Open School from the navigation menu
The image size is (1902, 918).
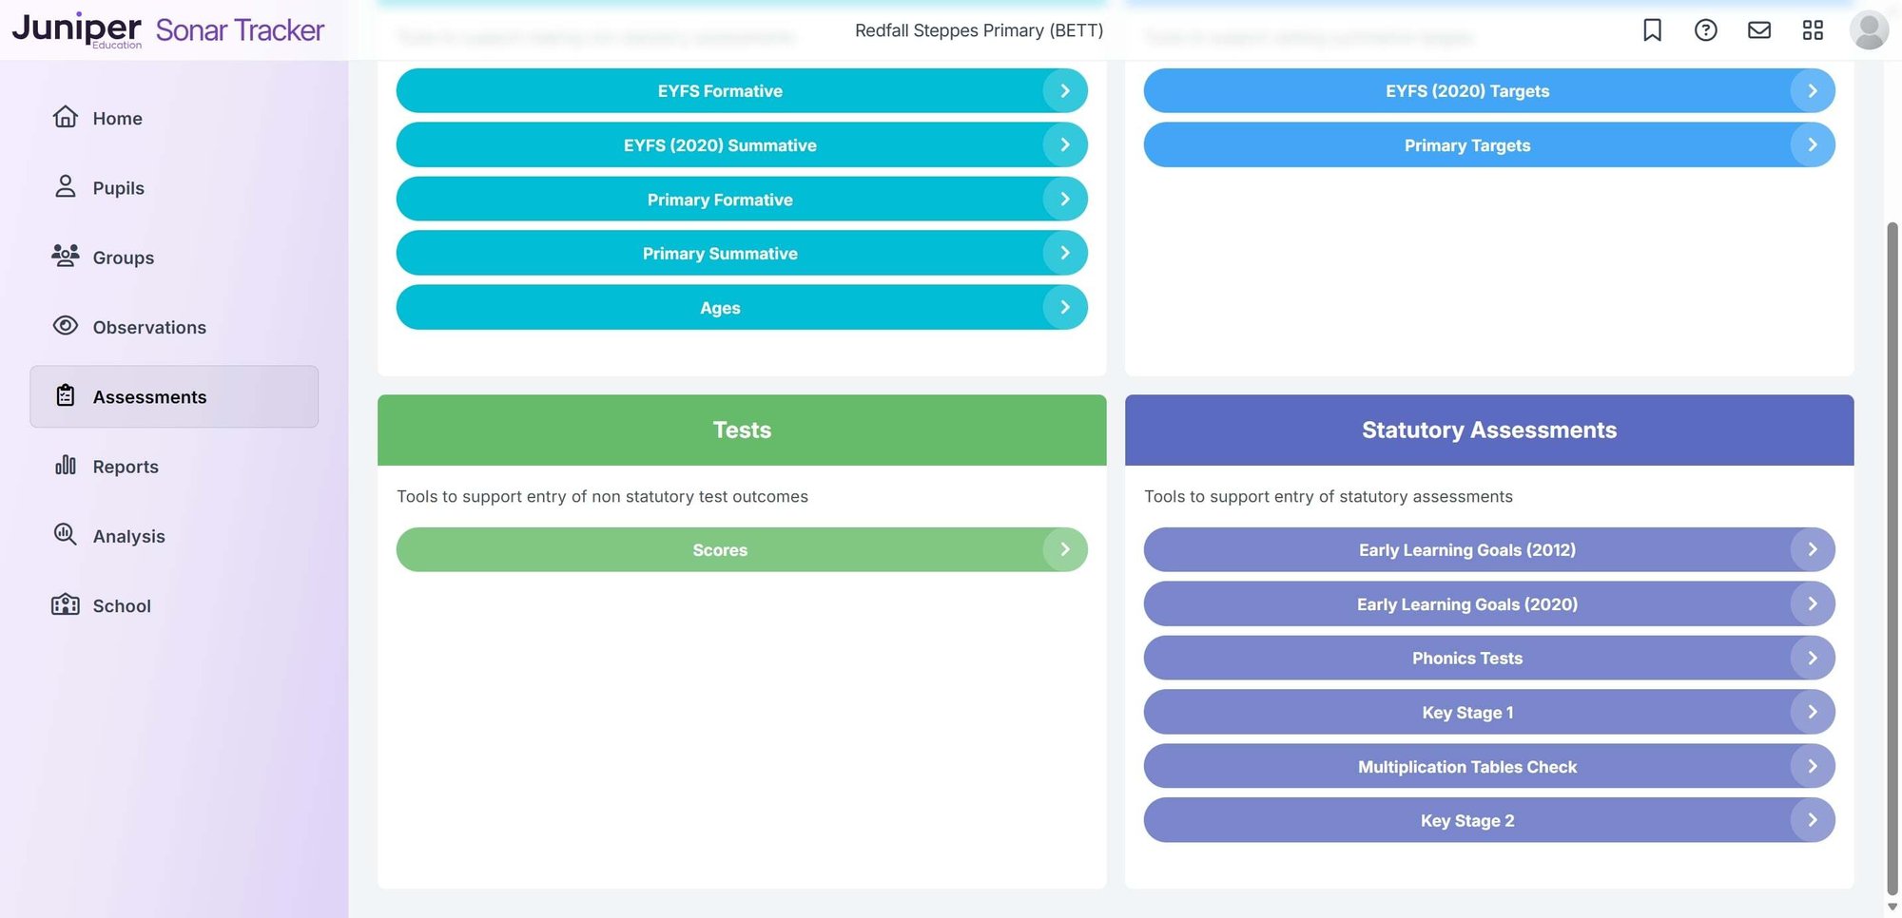click(x=122, y=605)
